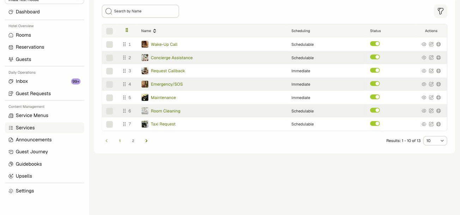
Task: View Emergency/SOS with eye icon
Action: tap(424, 84)
